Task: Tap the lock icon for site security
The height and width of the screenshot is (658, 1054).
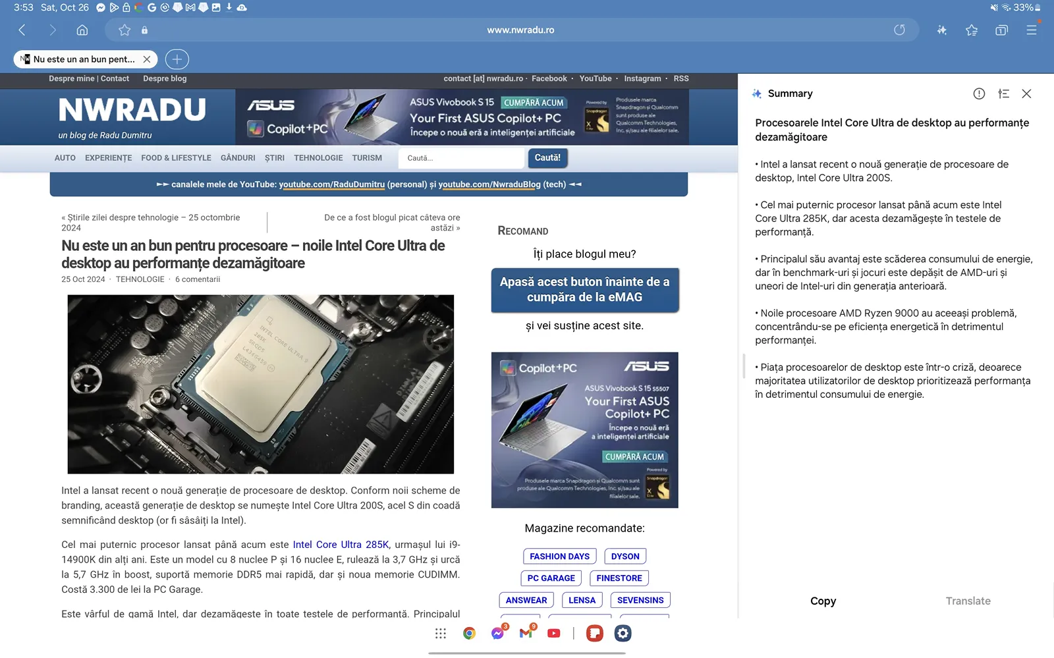Action: 144,30
